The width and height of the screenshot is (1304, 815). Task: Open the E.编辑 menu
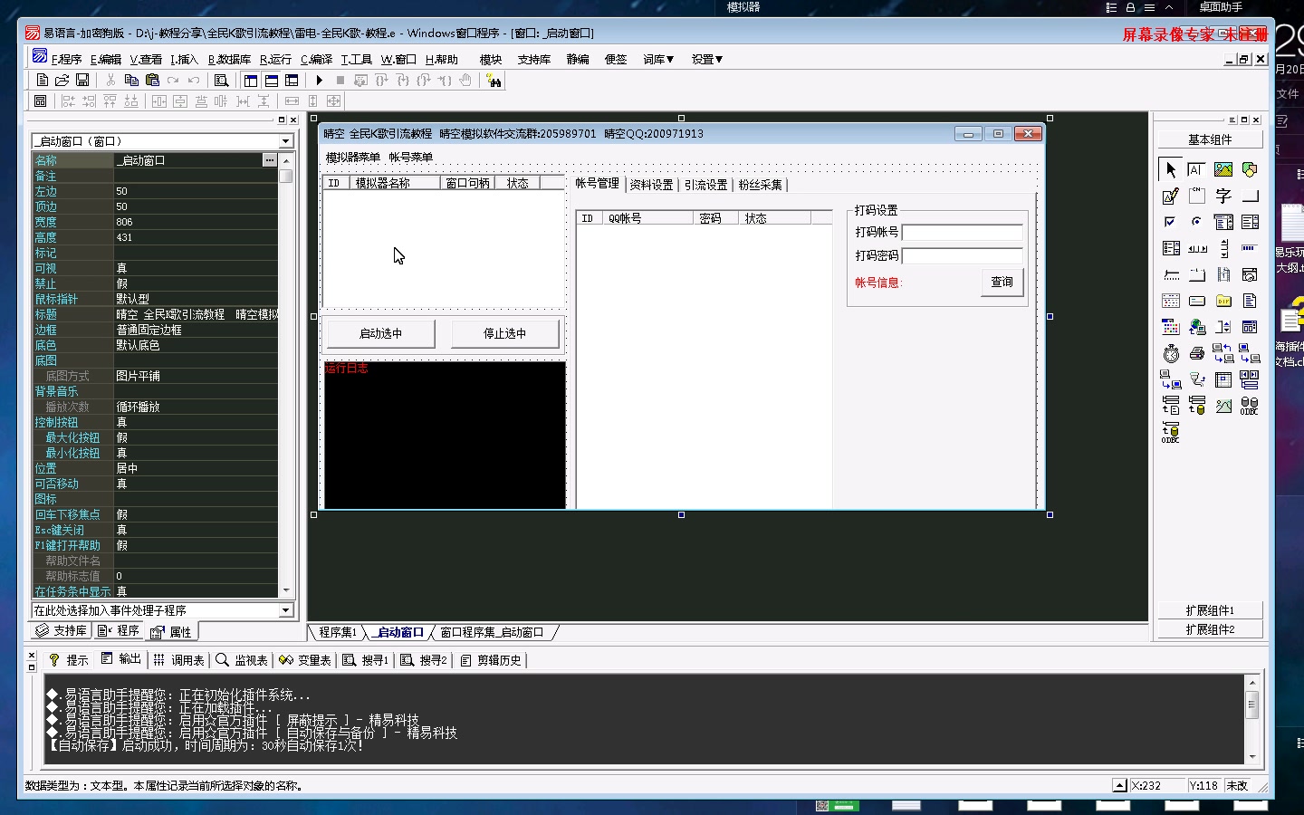tap(106, 59)
